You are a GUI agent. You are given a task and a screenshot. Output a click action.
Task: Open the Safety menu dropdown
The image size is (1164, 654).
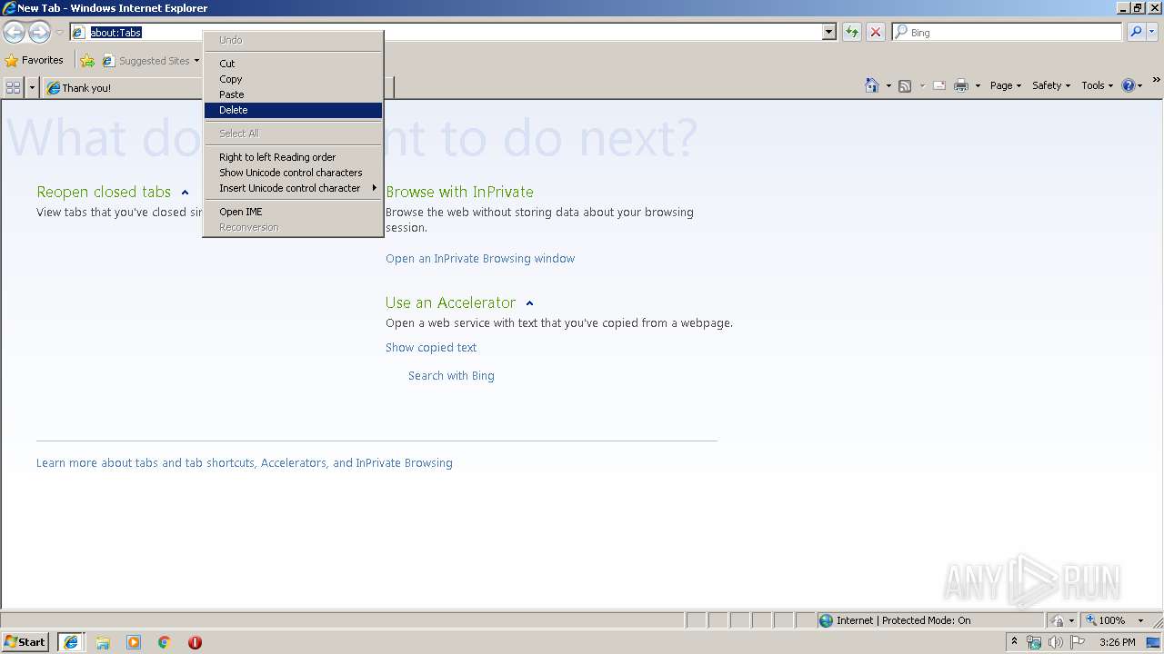1050,85
